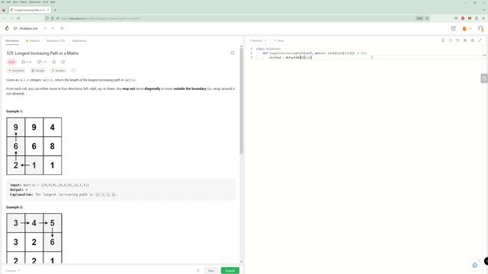
Task: Click the Example 2 matrix image
Action: click(x=34, y=238)
